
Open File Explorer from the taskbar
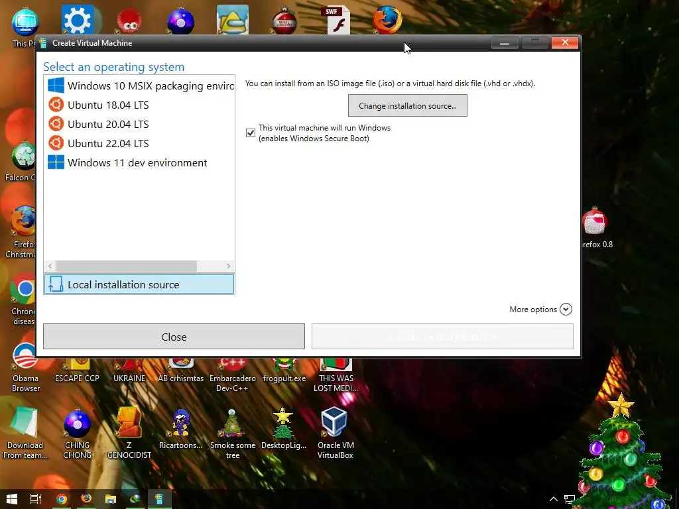pos(111,499)
